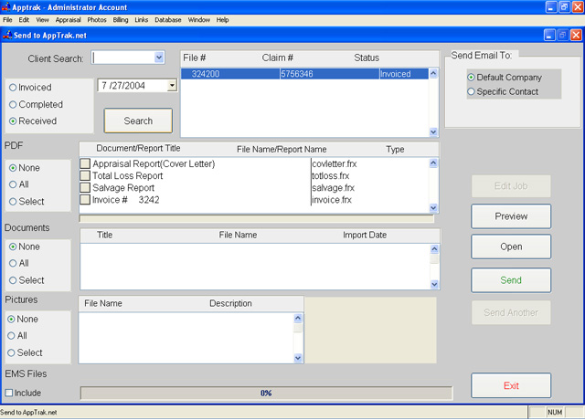Click the green Send button
585x420 pixels.
tap(511, 280)
